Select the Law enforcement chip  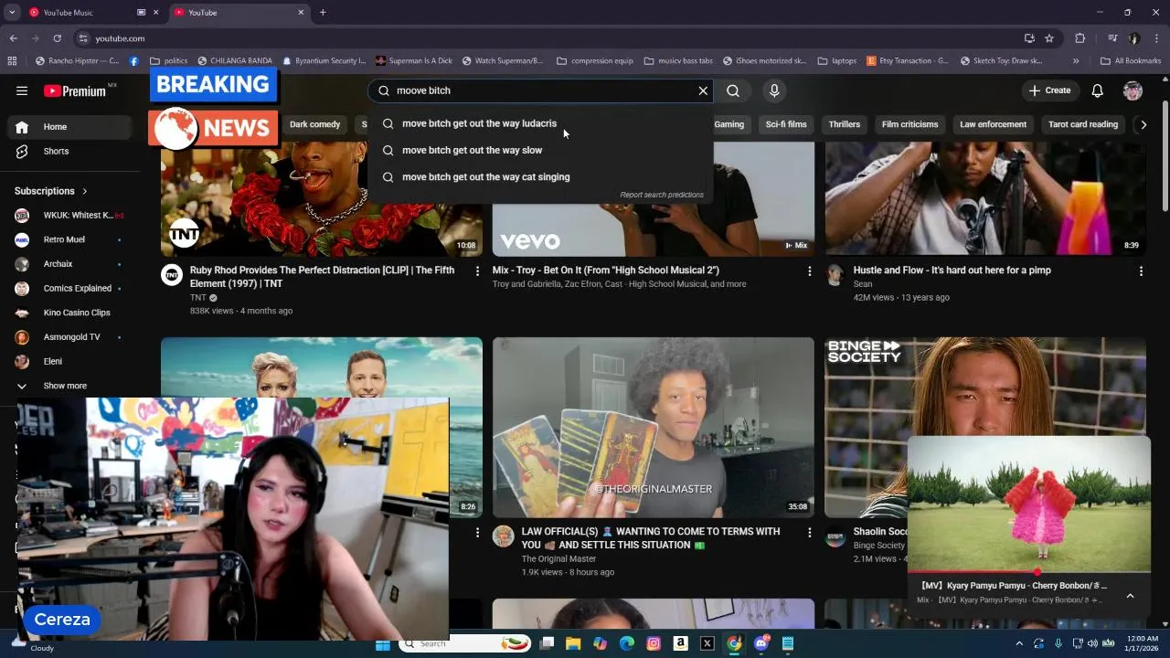pos(993,124)
